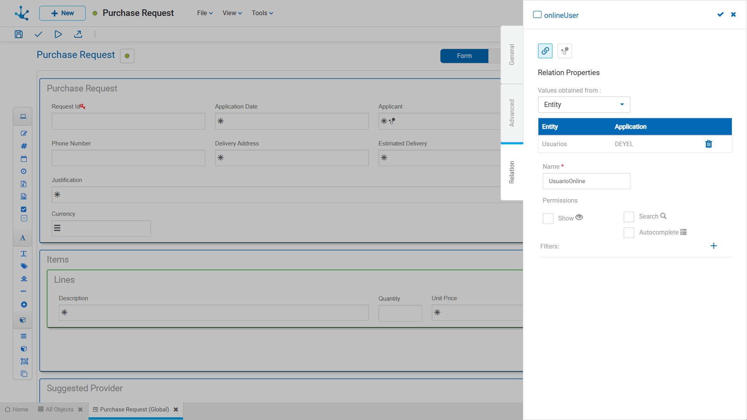Delete the Usuarios entity with trash icon
The image size is (747, 420).
pos(708,144)
